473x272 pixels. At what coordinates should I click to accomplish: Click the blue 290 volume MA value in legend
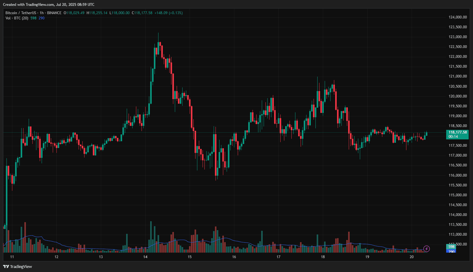click(x=41, y=18)
